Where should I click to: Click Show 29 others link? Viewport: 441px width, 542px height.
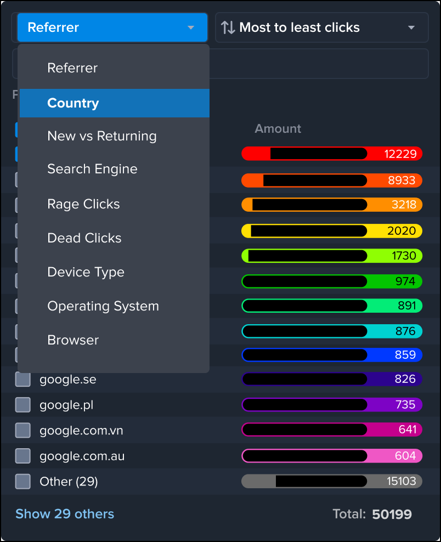coord(65,514)
